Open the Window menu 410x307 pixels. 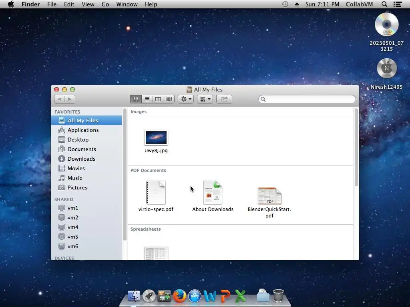click(127, 4)
